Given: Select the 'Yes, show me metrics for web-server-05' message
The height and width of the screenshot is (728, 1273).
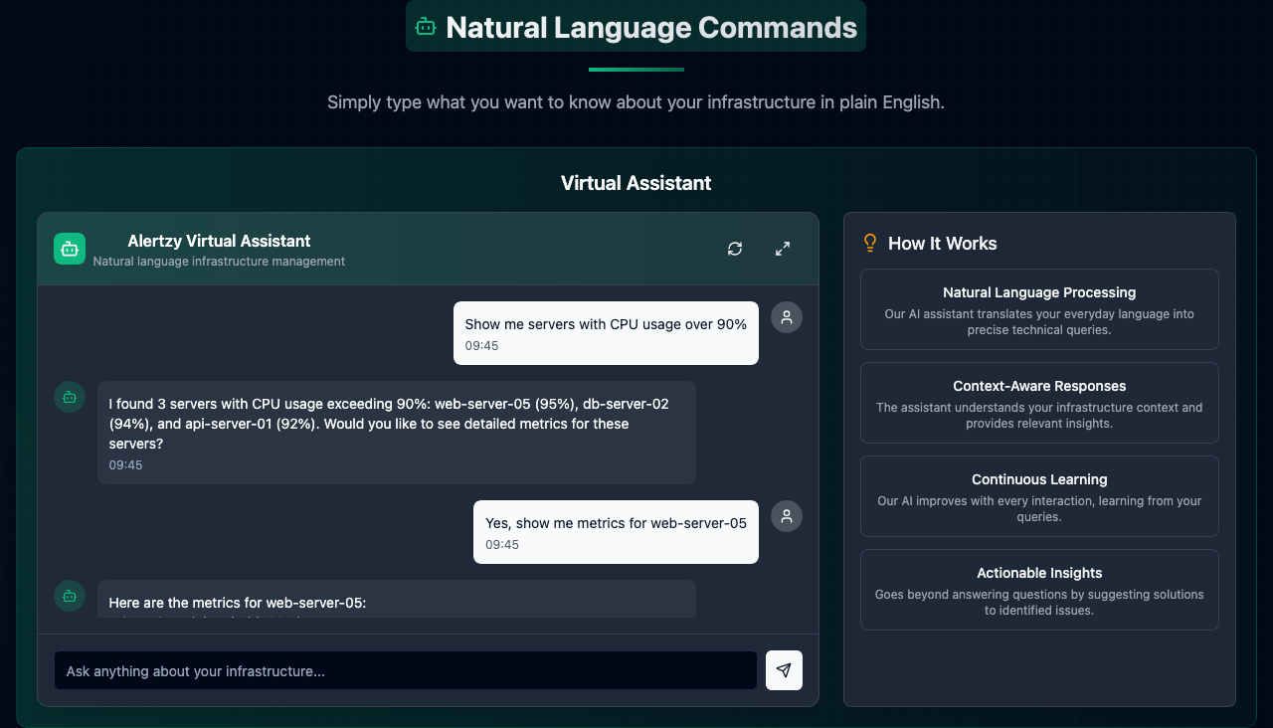Looking at the screenshot, I should pyautogui.click(x=616, y=532).
